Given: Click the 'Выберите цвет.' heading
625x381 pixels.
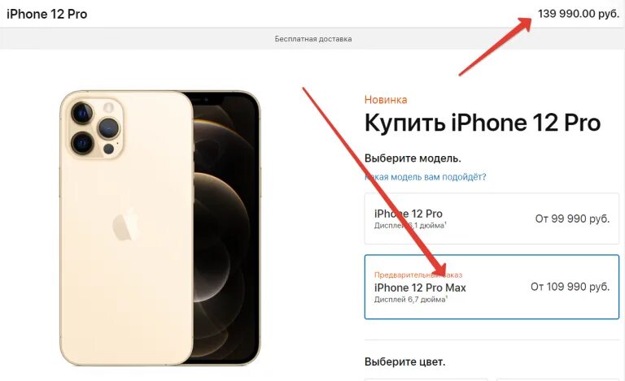Looking at the screenshot, I should click(x=405, y=362).
